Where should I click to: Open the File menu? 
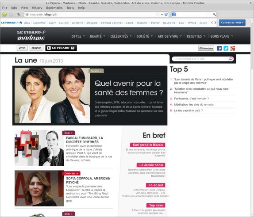pyautogui.click(x=4, y=8)
